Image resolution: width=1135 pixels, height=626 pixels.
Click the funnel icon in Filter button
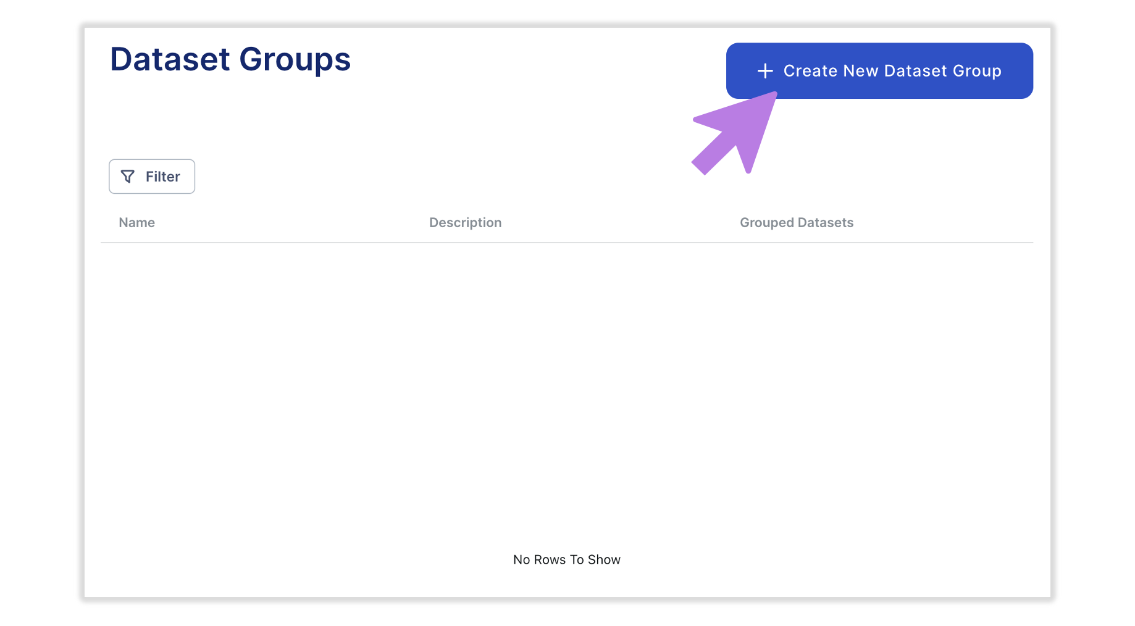click(128, 177)
